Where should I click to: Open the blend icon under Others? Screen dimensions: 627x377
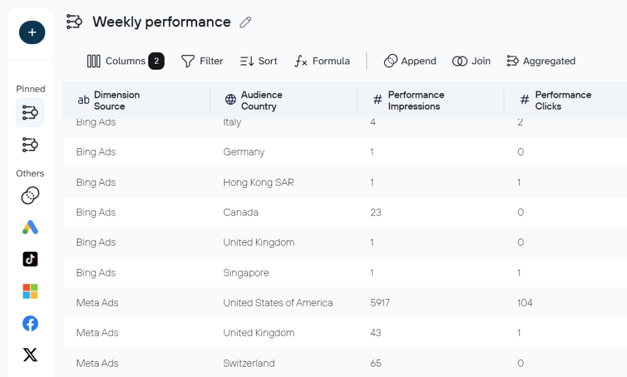(x=30, y=195)
